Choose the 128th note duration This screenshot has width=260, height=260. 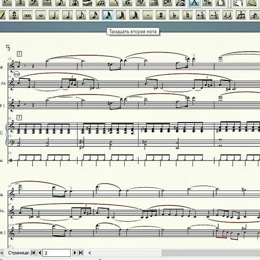(x=134, y=15)
